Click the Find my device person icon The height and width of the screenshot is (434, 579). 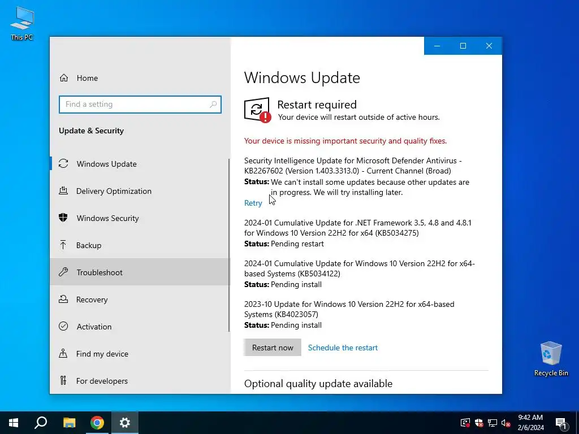point(63,354)
